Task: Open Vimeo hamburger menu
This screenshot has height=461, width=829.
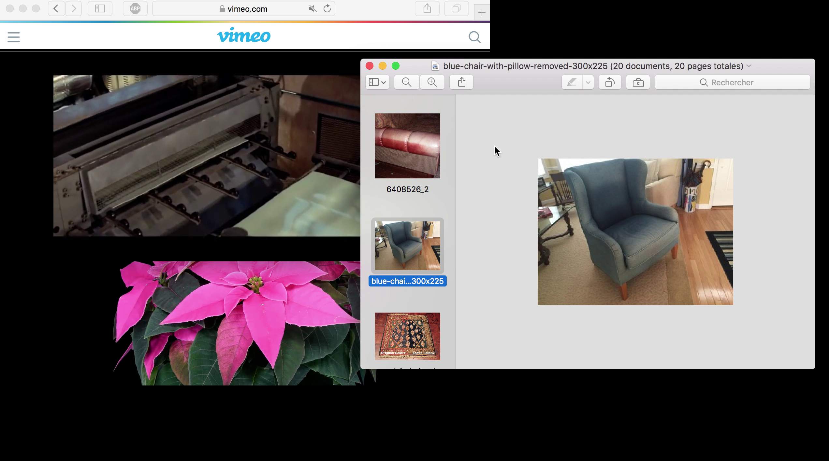Action: pos(14,37)
